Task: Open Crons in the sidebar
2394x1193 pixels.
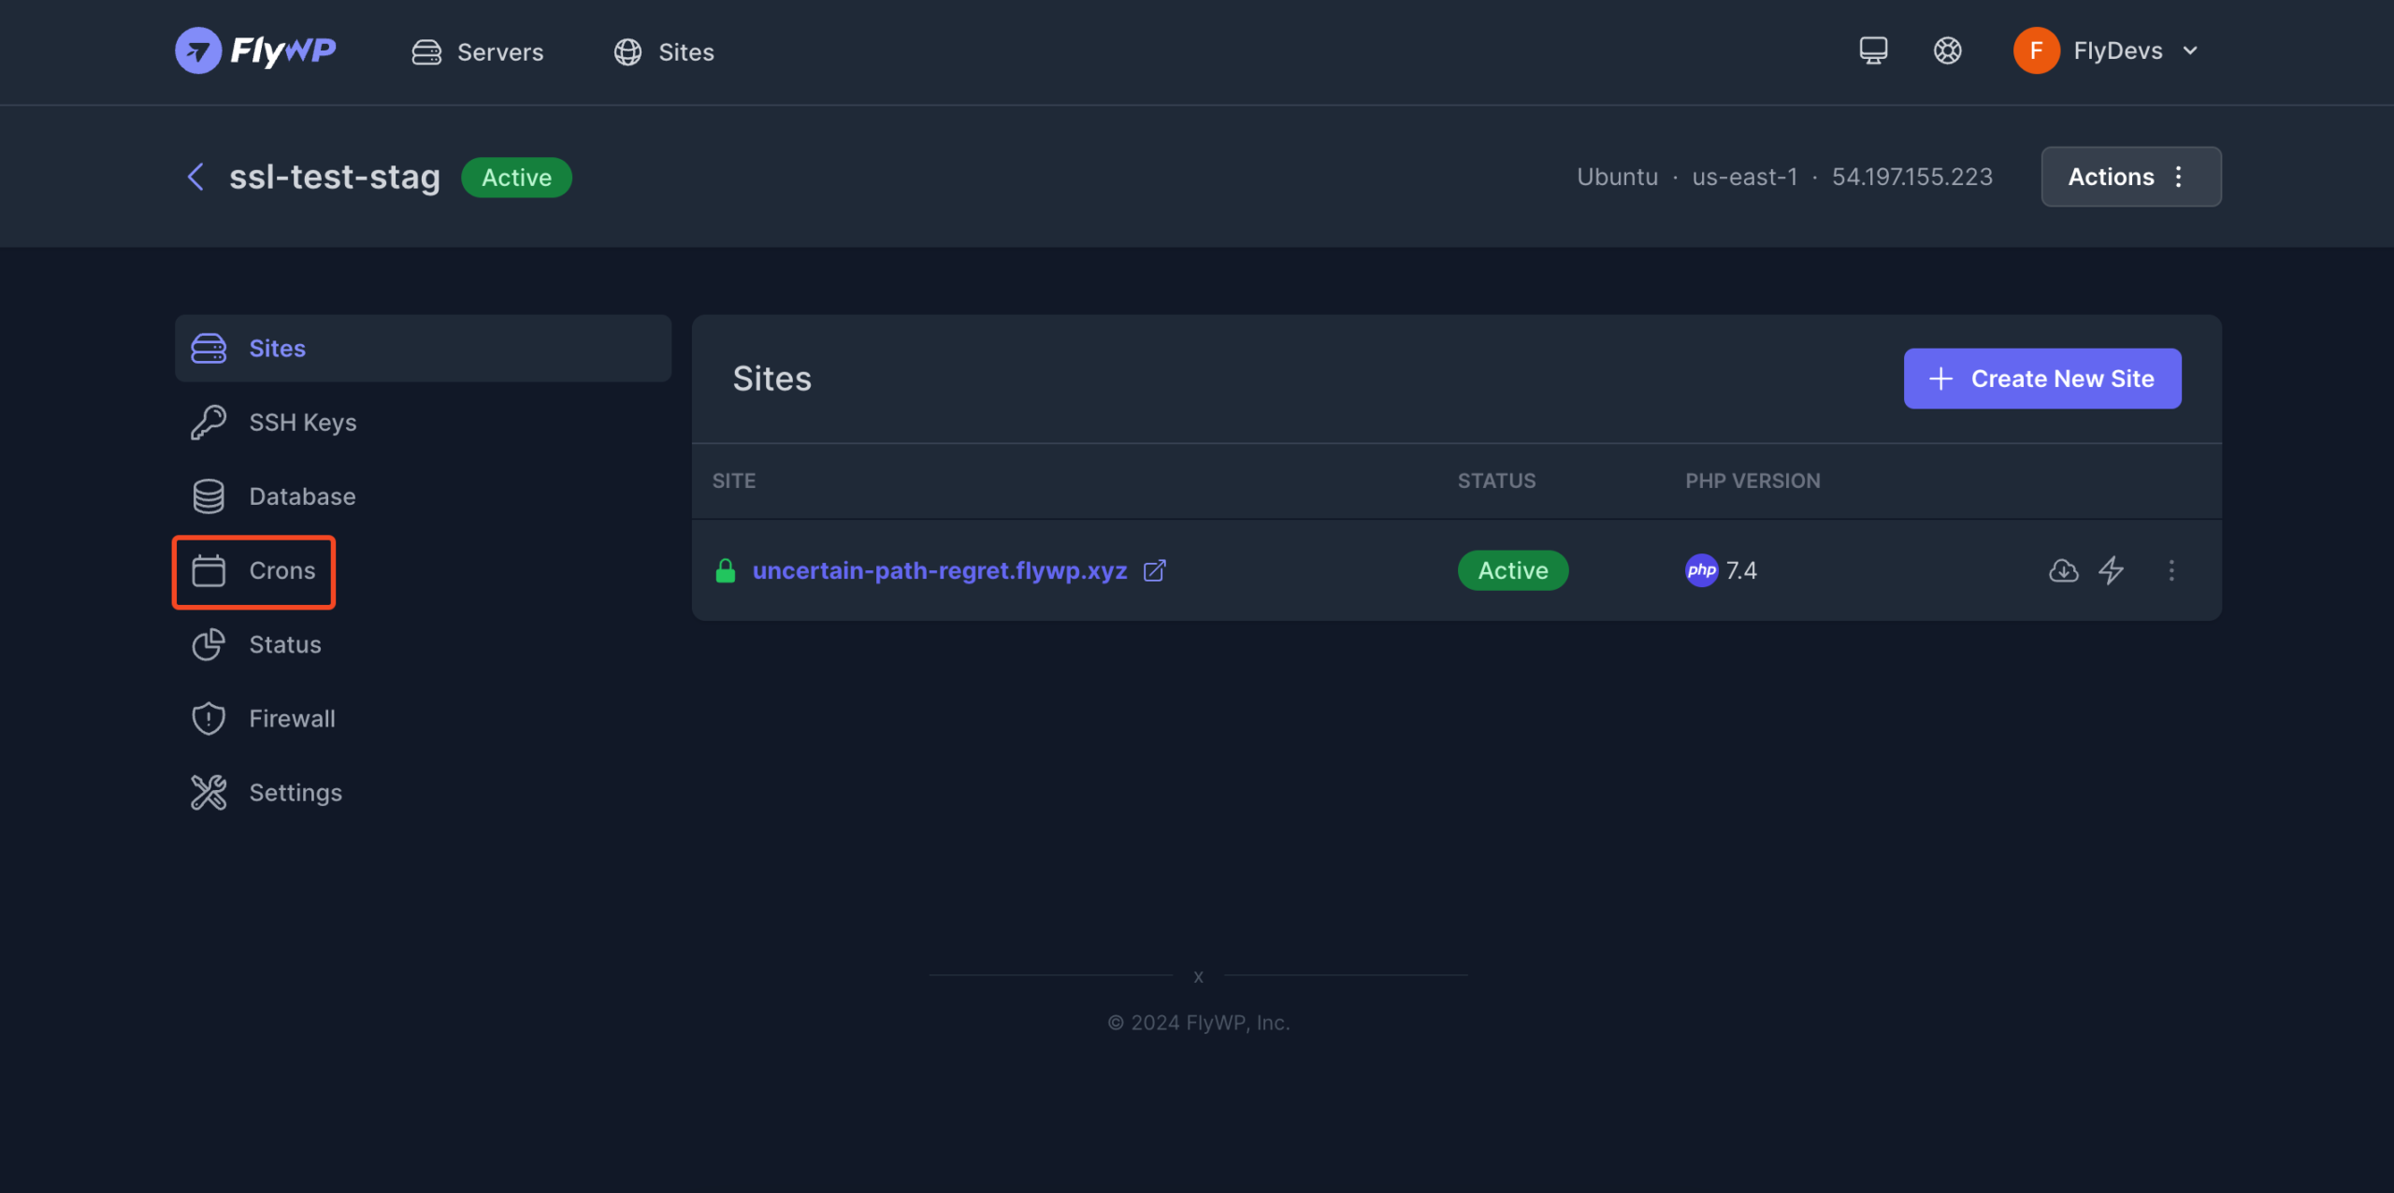Action: click(x=253, y=571)
